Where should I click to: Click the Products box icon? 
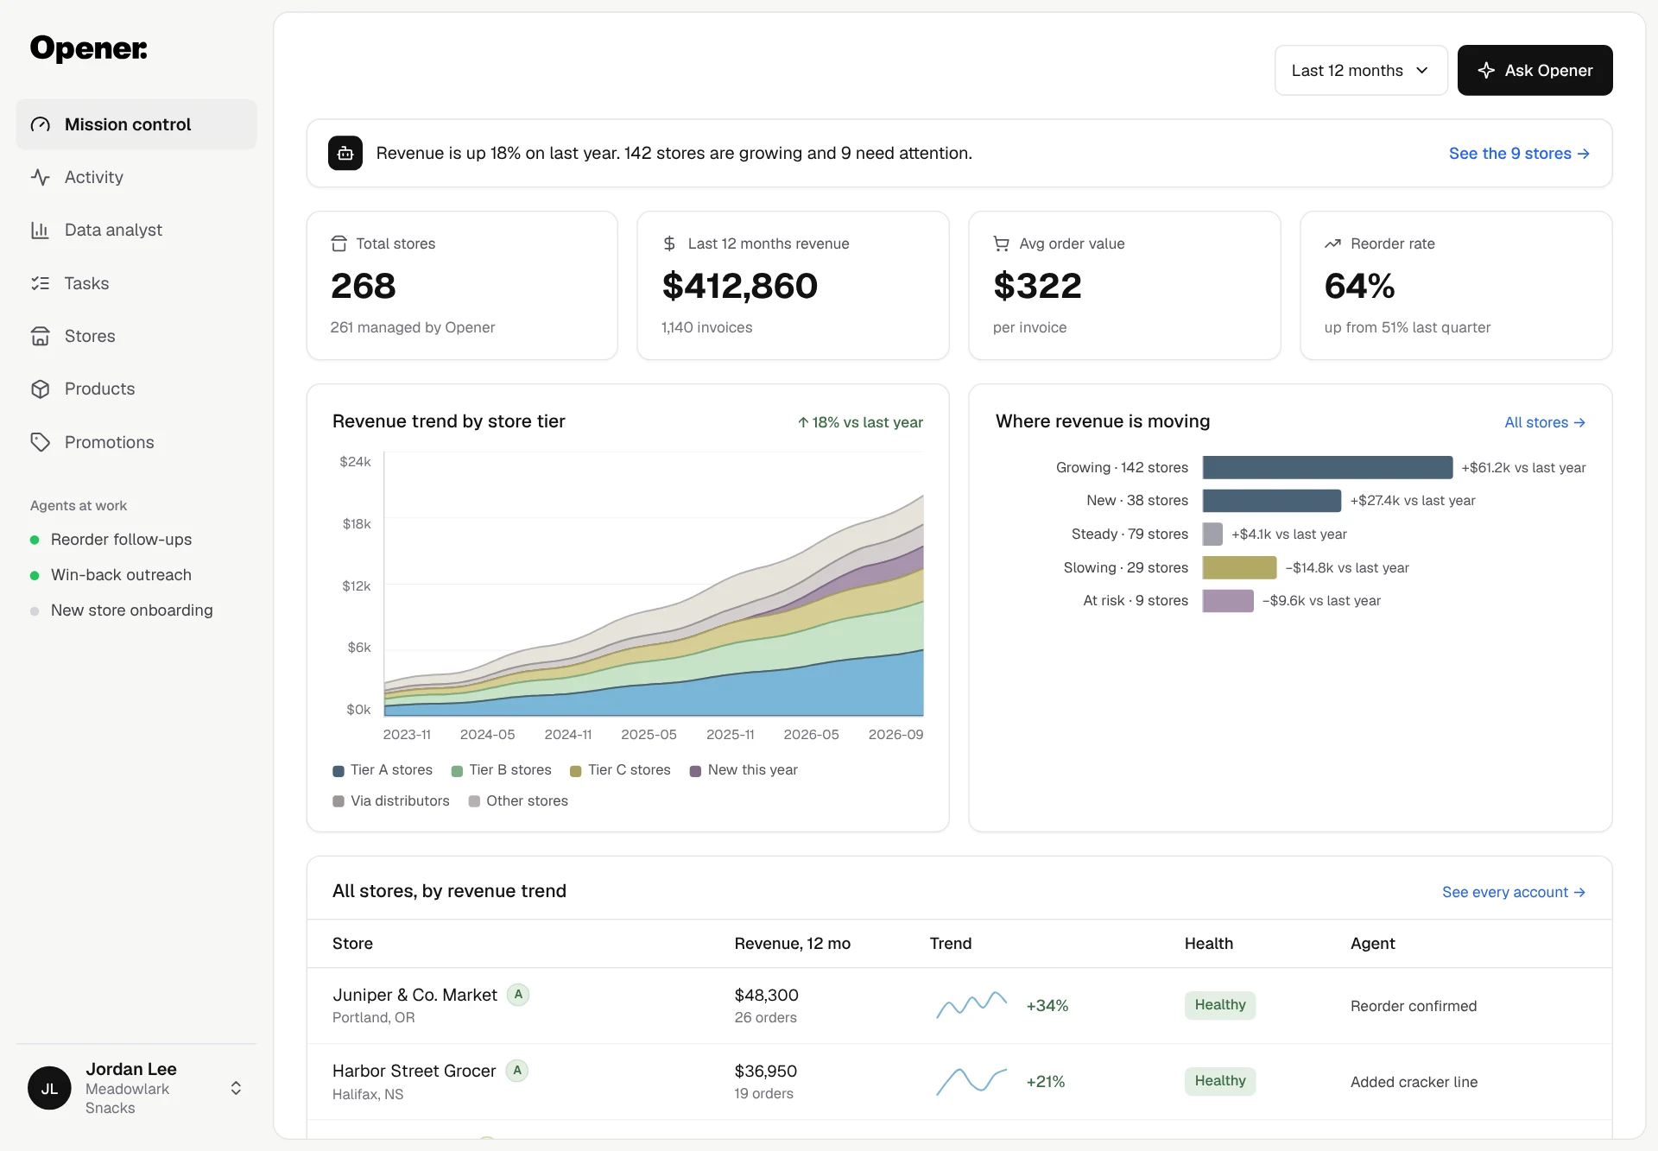pos(41,389)
